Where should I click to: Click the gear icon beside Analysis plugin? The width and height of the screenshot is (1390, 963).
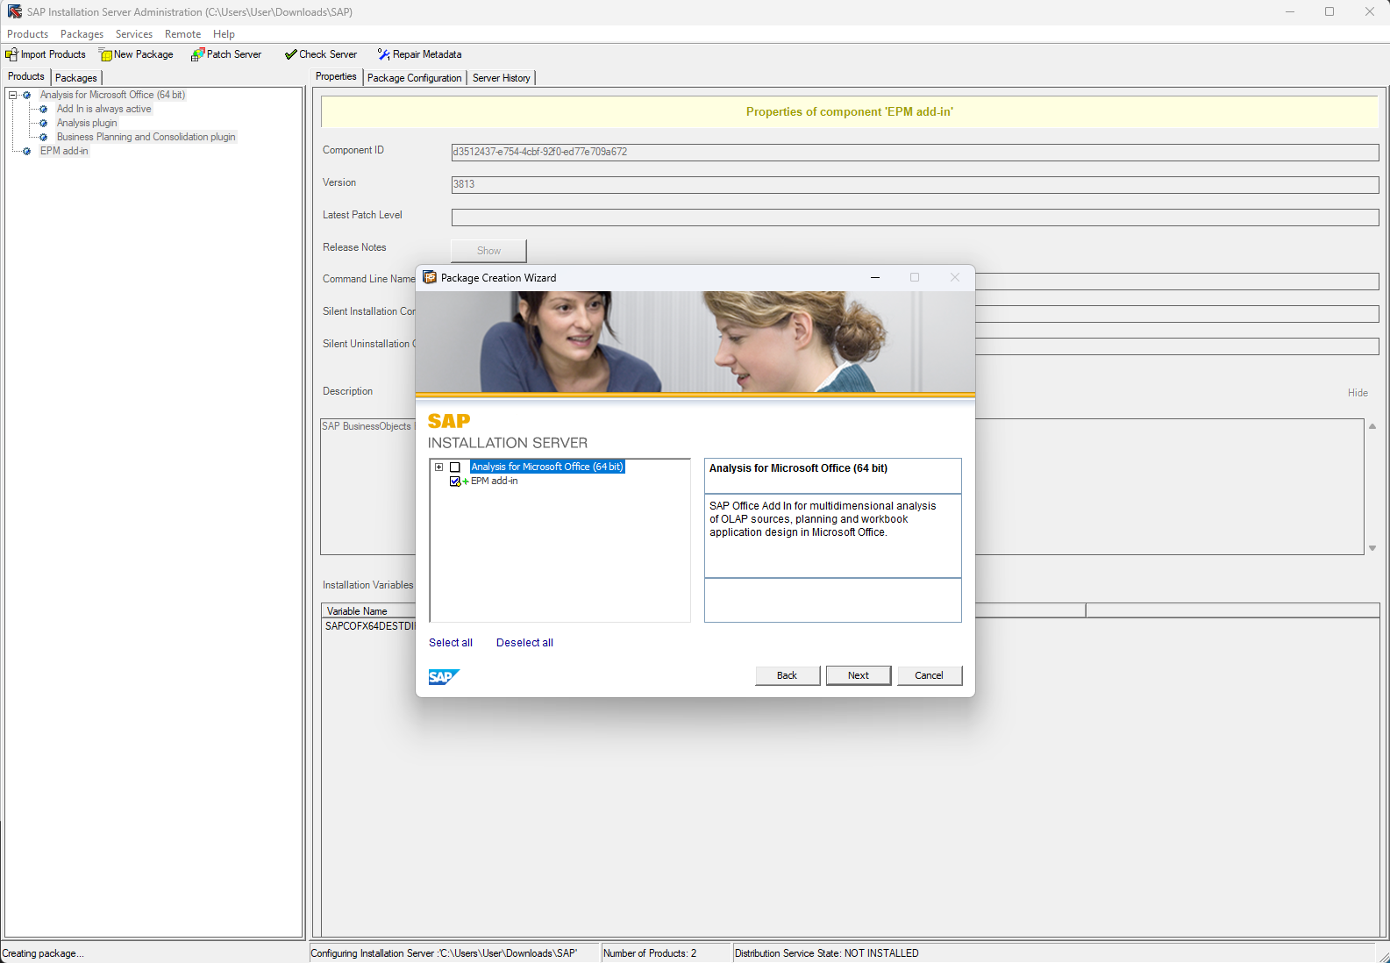point(44,123)
